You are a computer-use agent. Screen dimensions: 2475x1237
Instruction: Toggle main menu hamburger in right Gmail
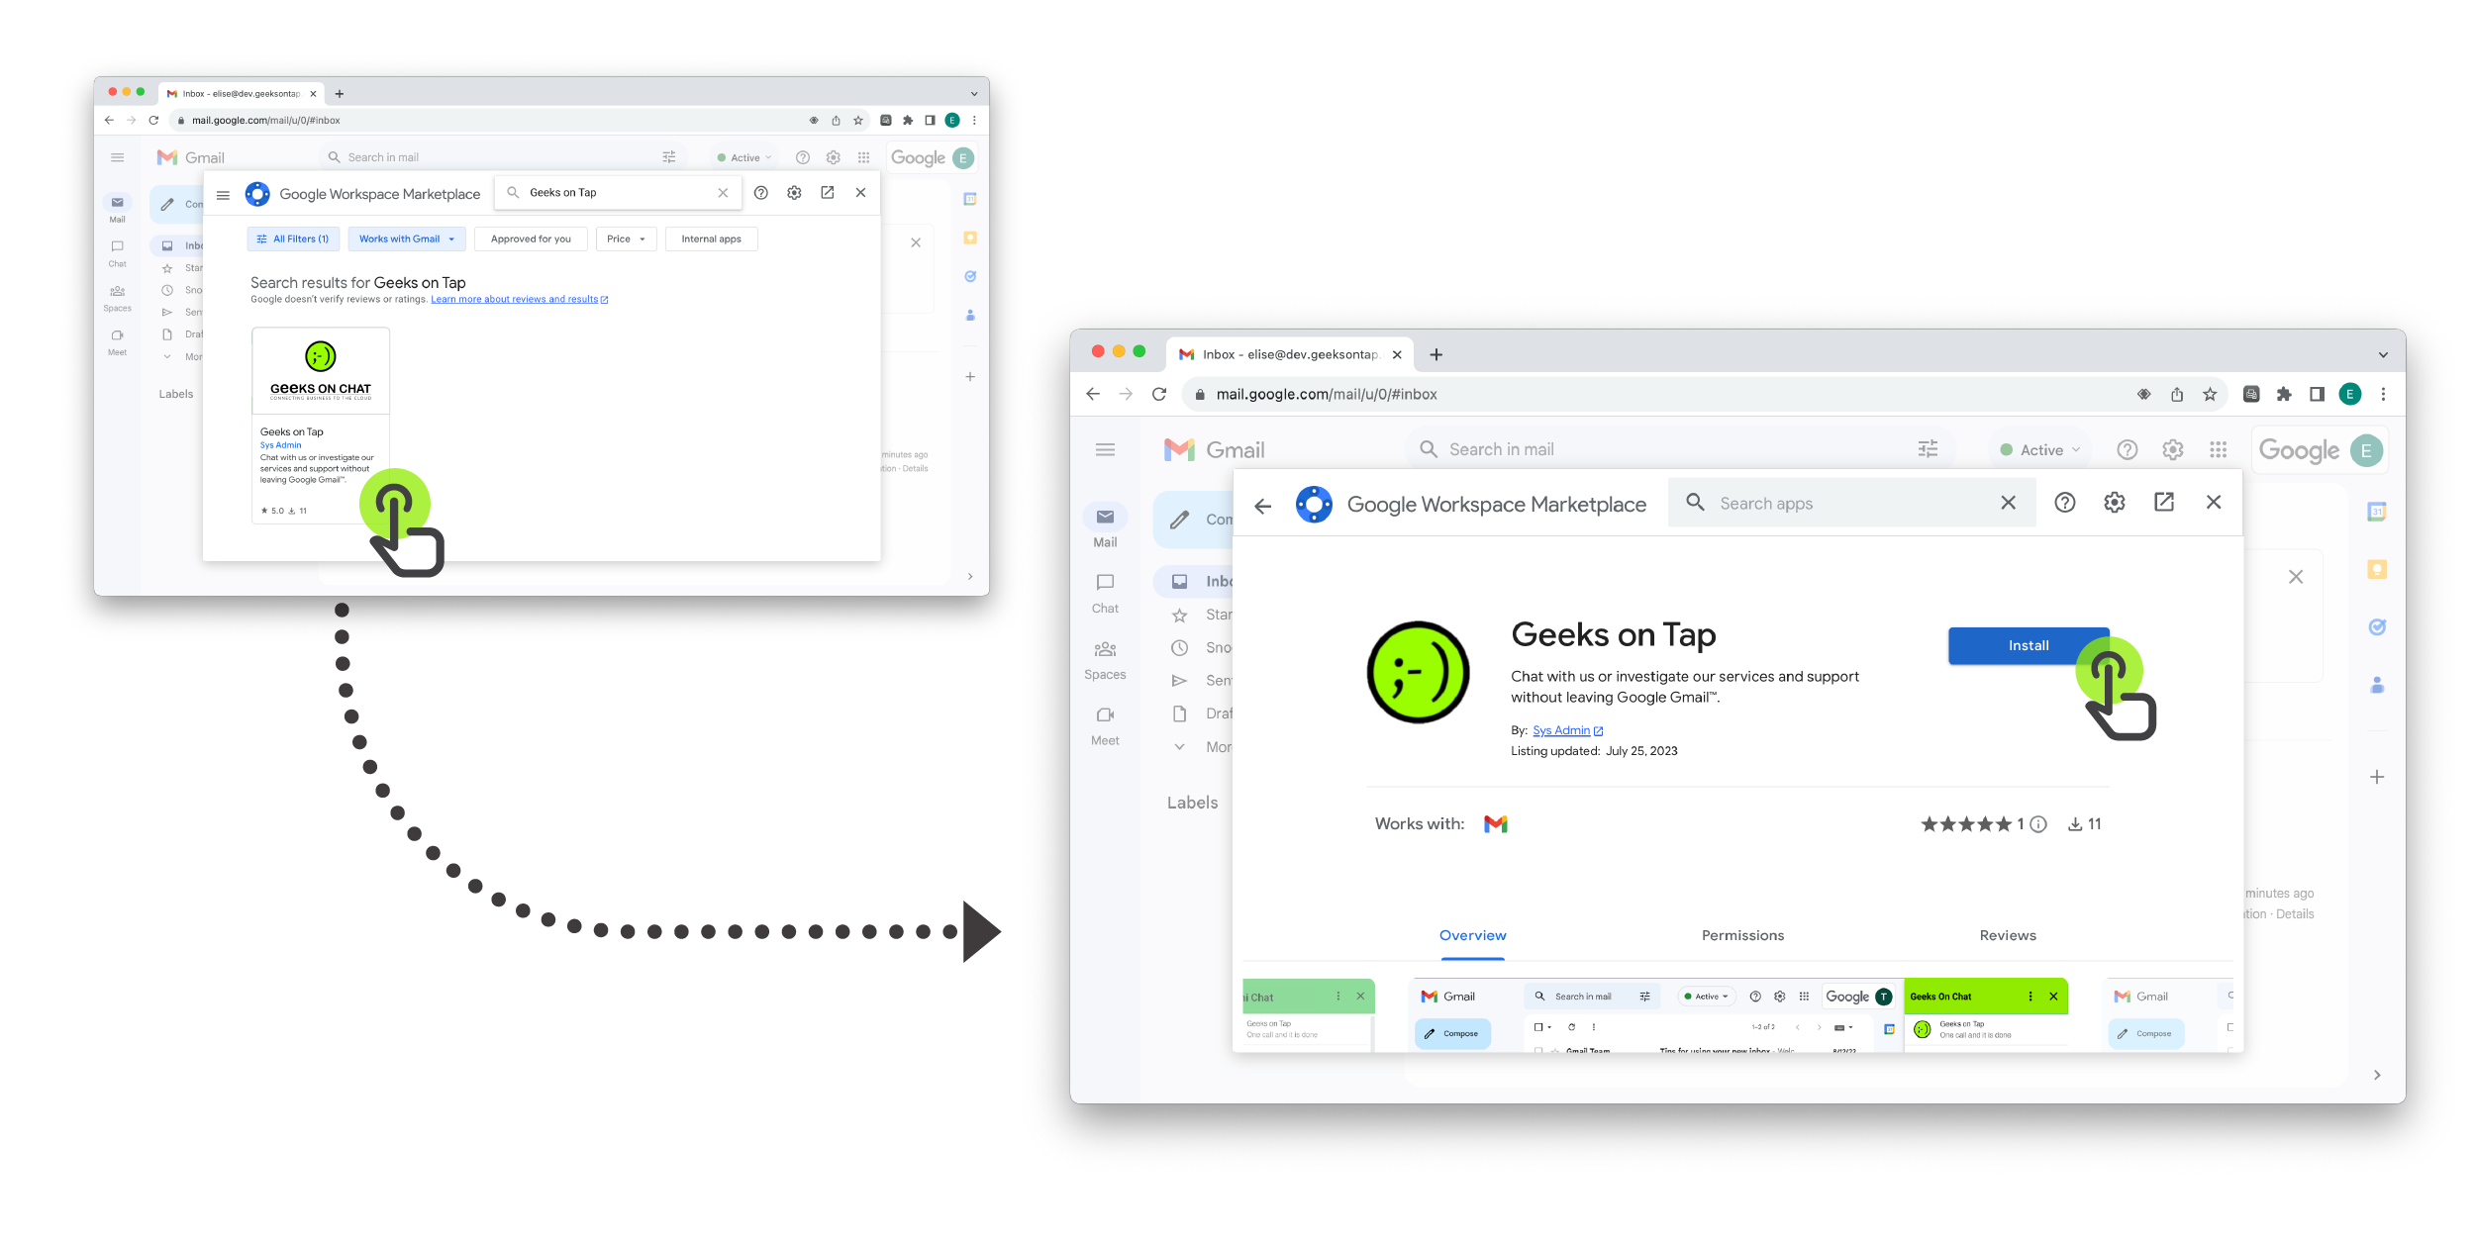(1105, 449)
